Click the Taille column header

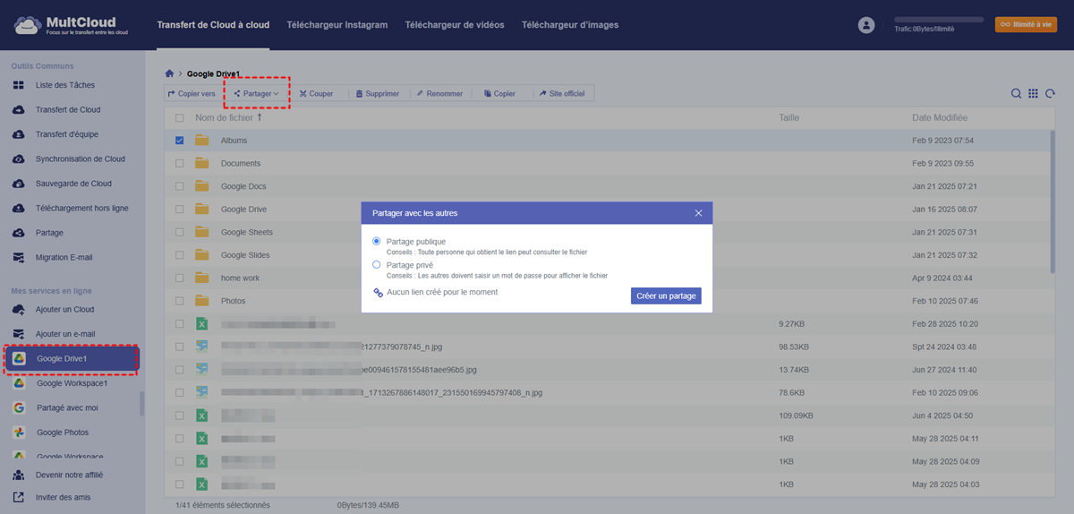[x=789, y=117]
